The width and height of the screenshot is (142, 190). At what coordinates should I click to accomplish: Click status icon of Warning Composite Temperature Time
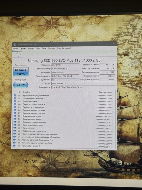tap(15, 140)
